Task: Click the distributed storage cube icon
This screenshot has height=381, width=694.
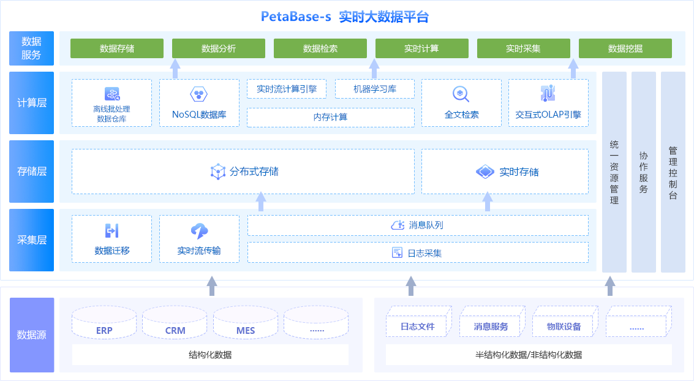Action: click(x=218, y=172)
